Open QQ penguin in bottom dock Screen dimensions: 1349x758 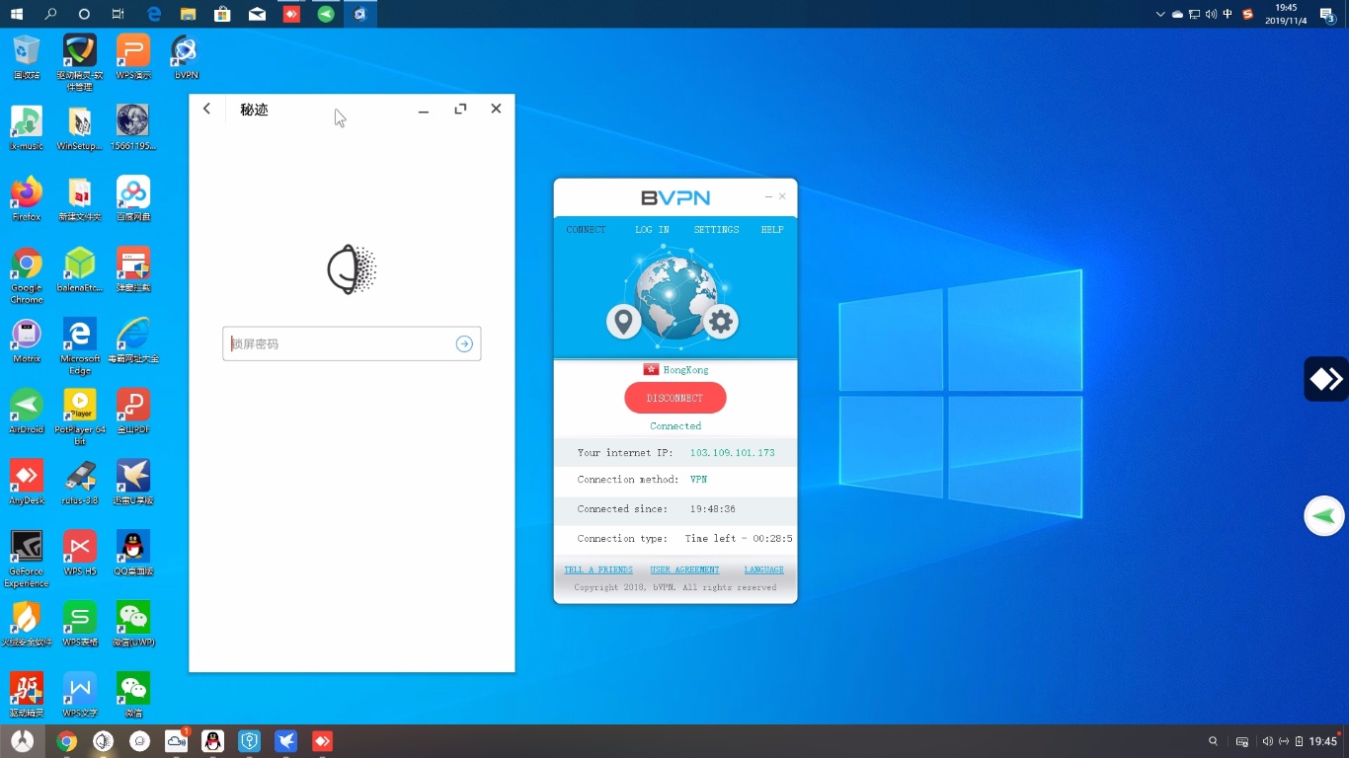[x=212, y=741]
